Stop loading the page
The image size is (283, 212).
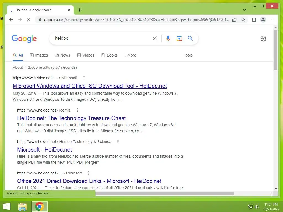29,20
